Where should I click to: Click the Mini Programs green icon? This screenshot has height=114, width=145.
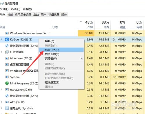[x=7, y=83]
